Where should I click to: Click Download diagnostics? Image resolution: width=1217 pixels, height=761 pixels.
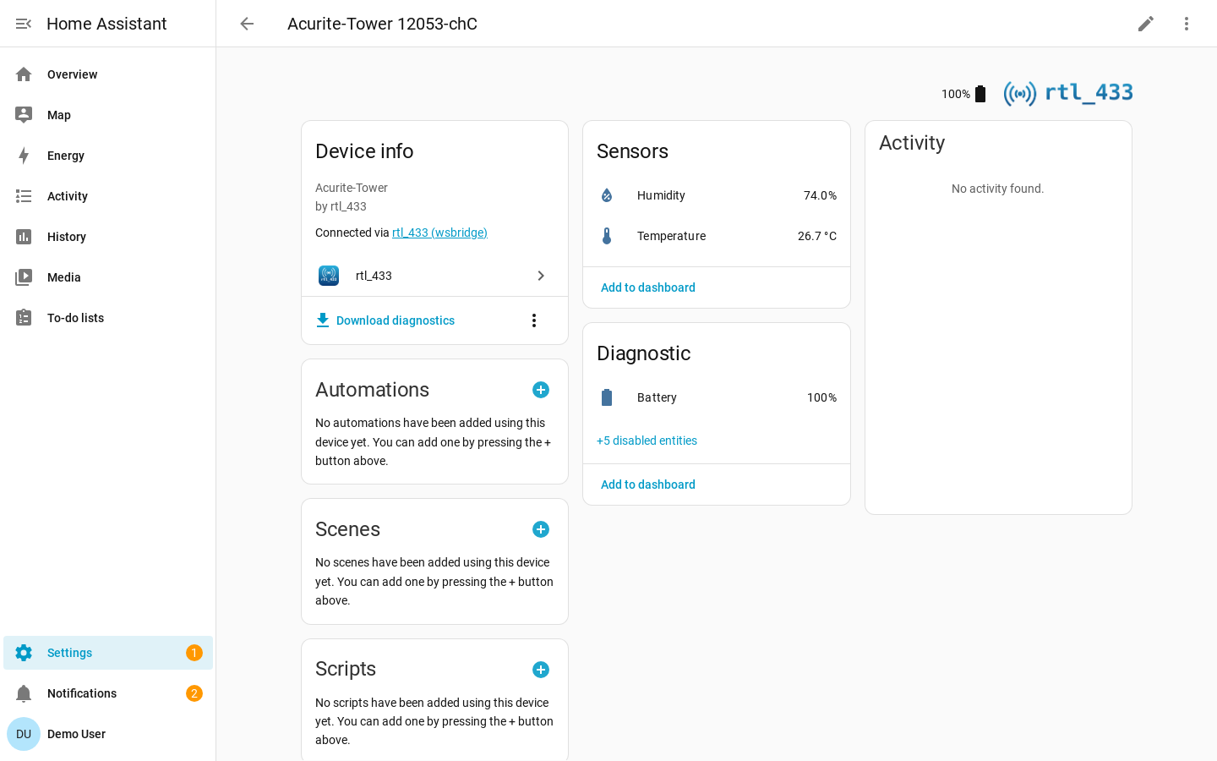coord(385,320)
